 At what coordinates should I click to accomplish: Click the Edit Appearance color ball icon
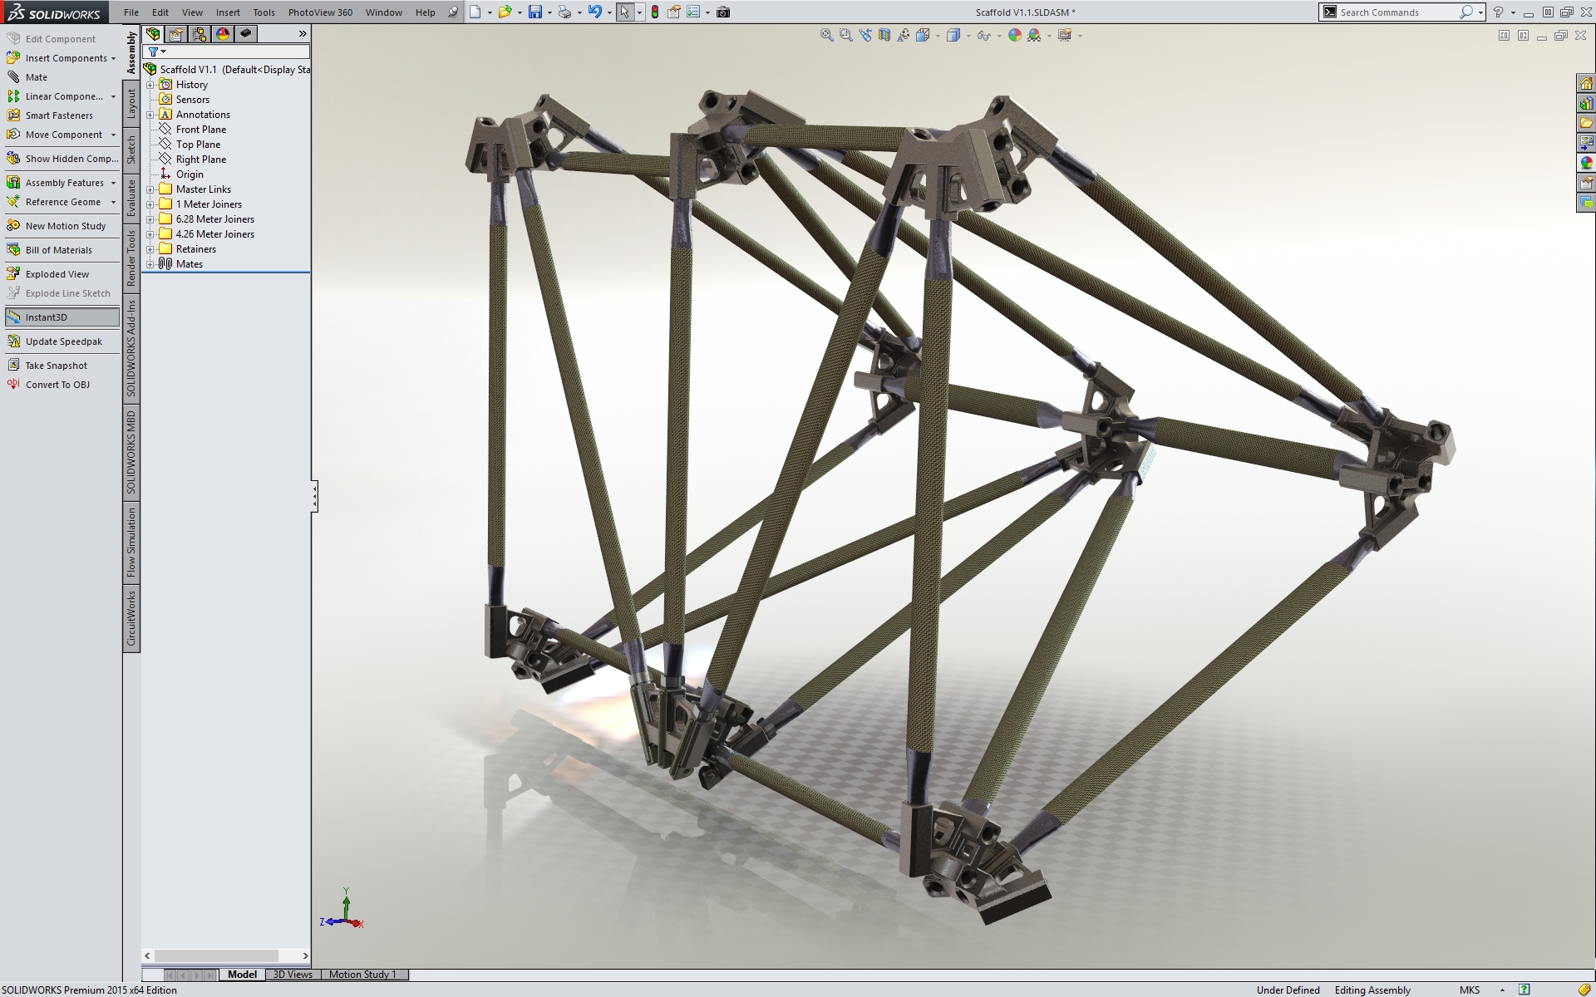[1014, 35]
